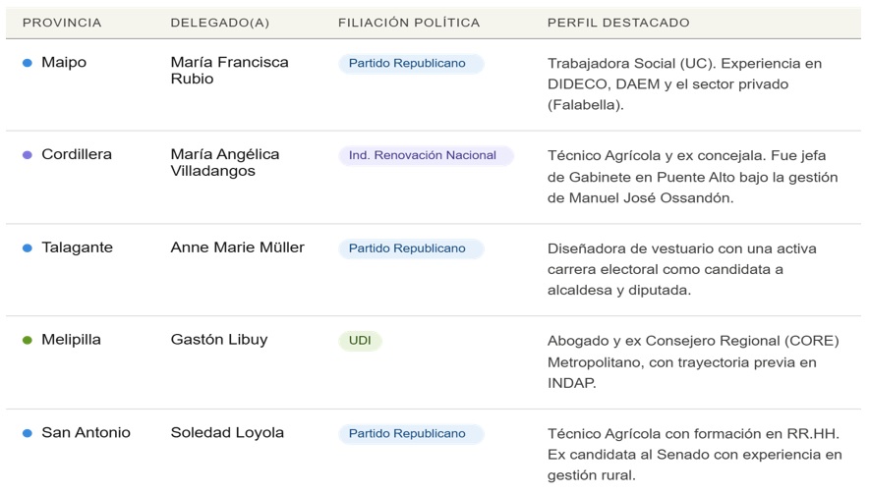The width and height of the screenshot is (870, 494).
Task: Click the blue dot beside Maipo
Action: [x=28, y=63]
